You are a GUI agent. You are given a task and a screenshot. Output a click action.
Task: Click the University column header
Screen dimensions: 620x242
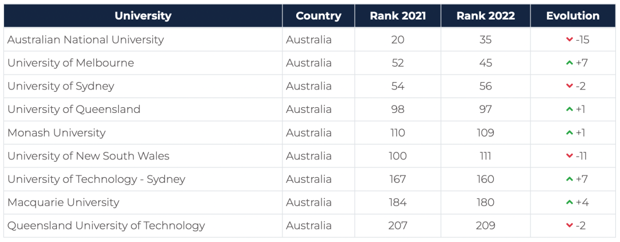click(143, 15)
